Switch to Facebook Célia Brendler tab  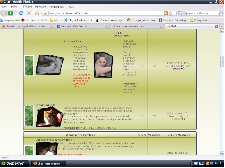(82, 26)
